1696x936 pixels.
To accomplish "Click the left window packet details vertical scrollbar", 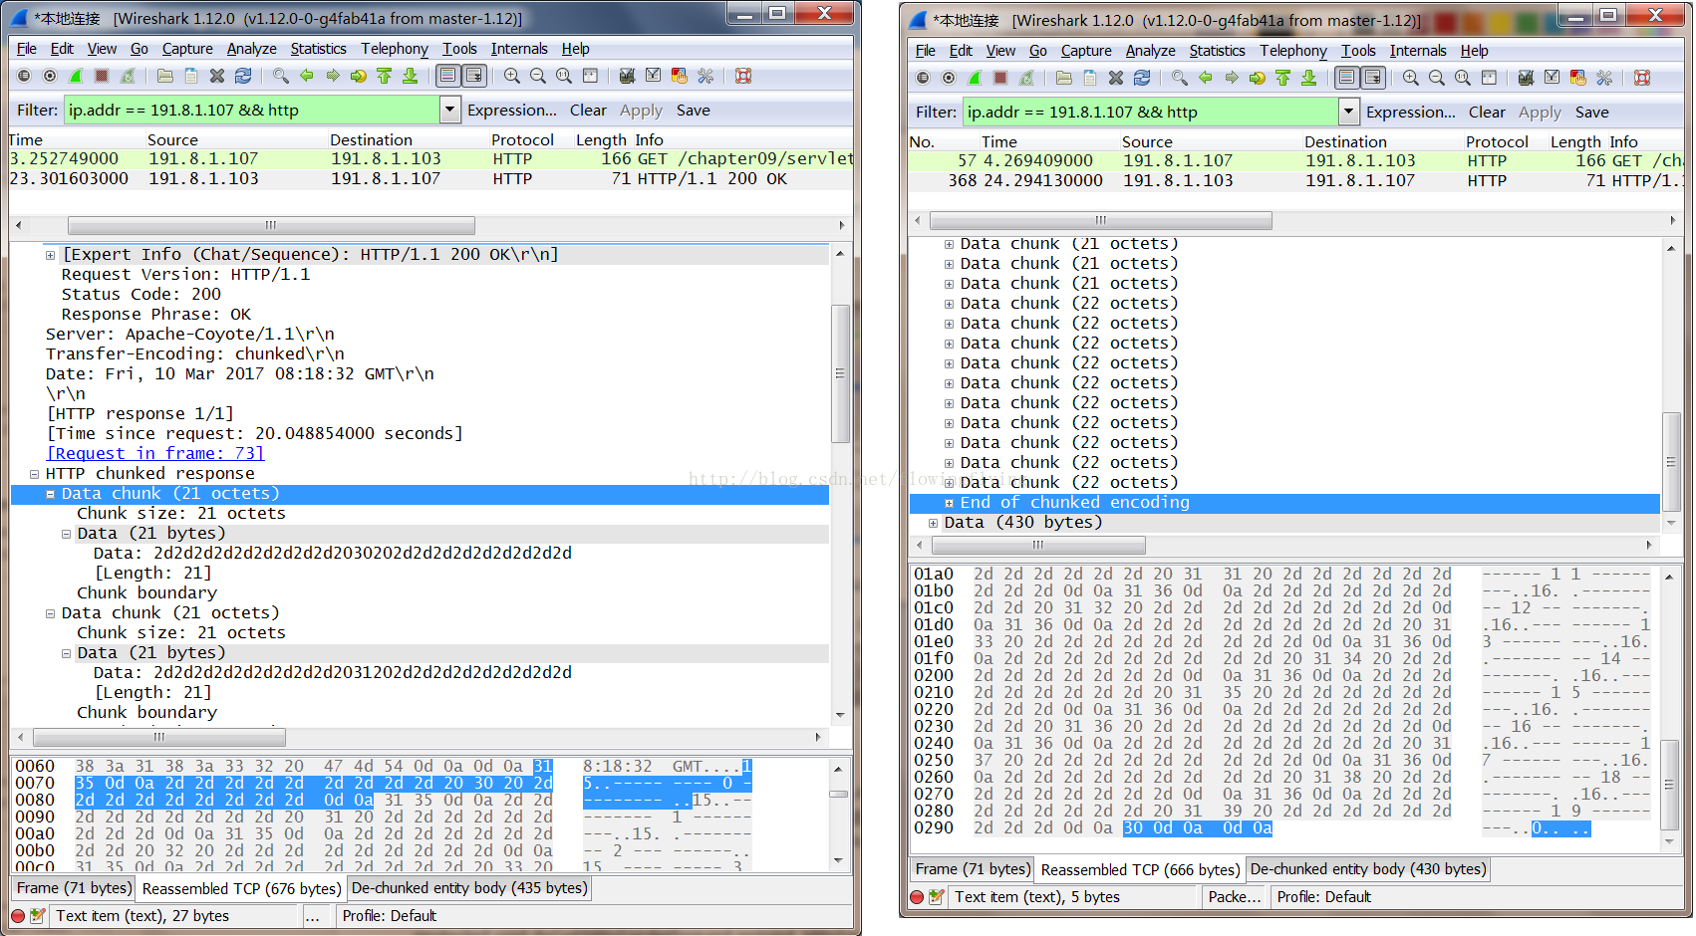I will coord(840,373).
